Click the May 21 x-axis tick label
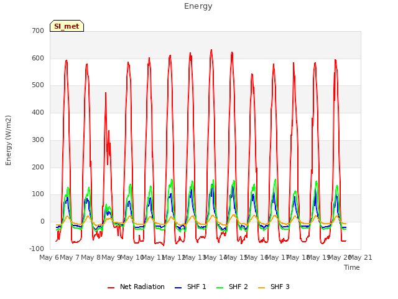Image resolution: width=398 pixels, height=299 pixels. click(360, 257)
